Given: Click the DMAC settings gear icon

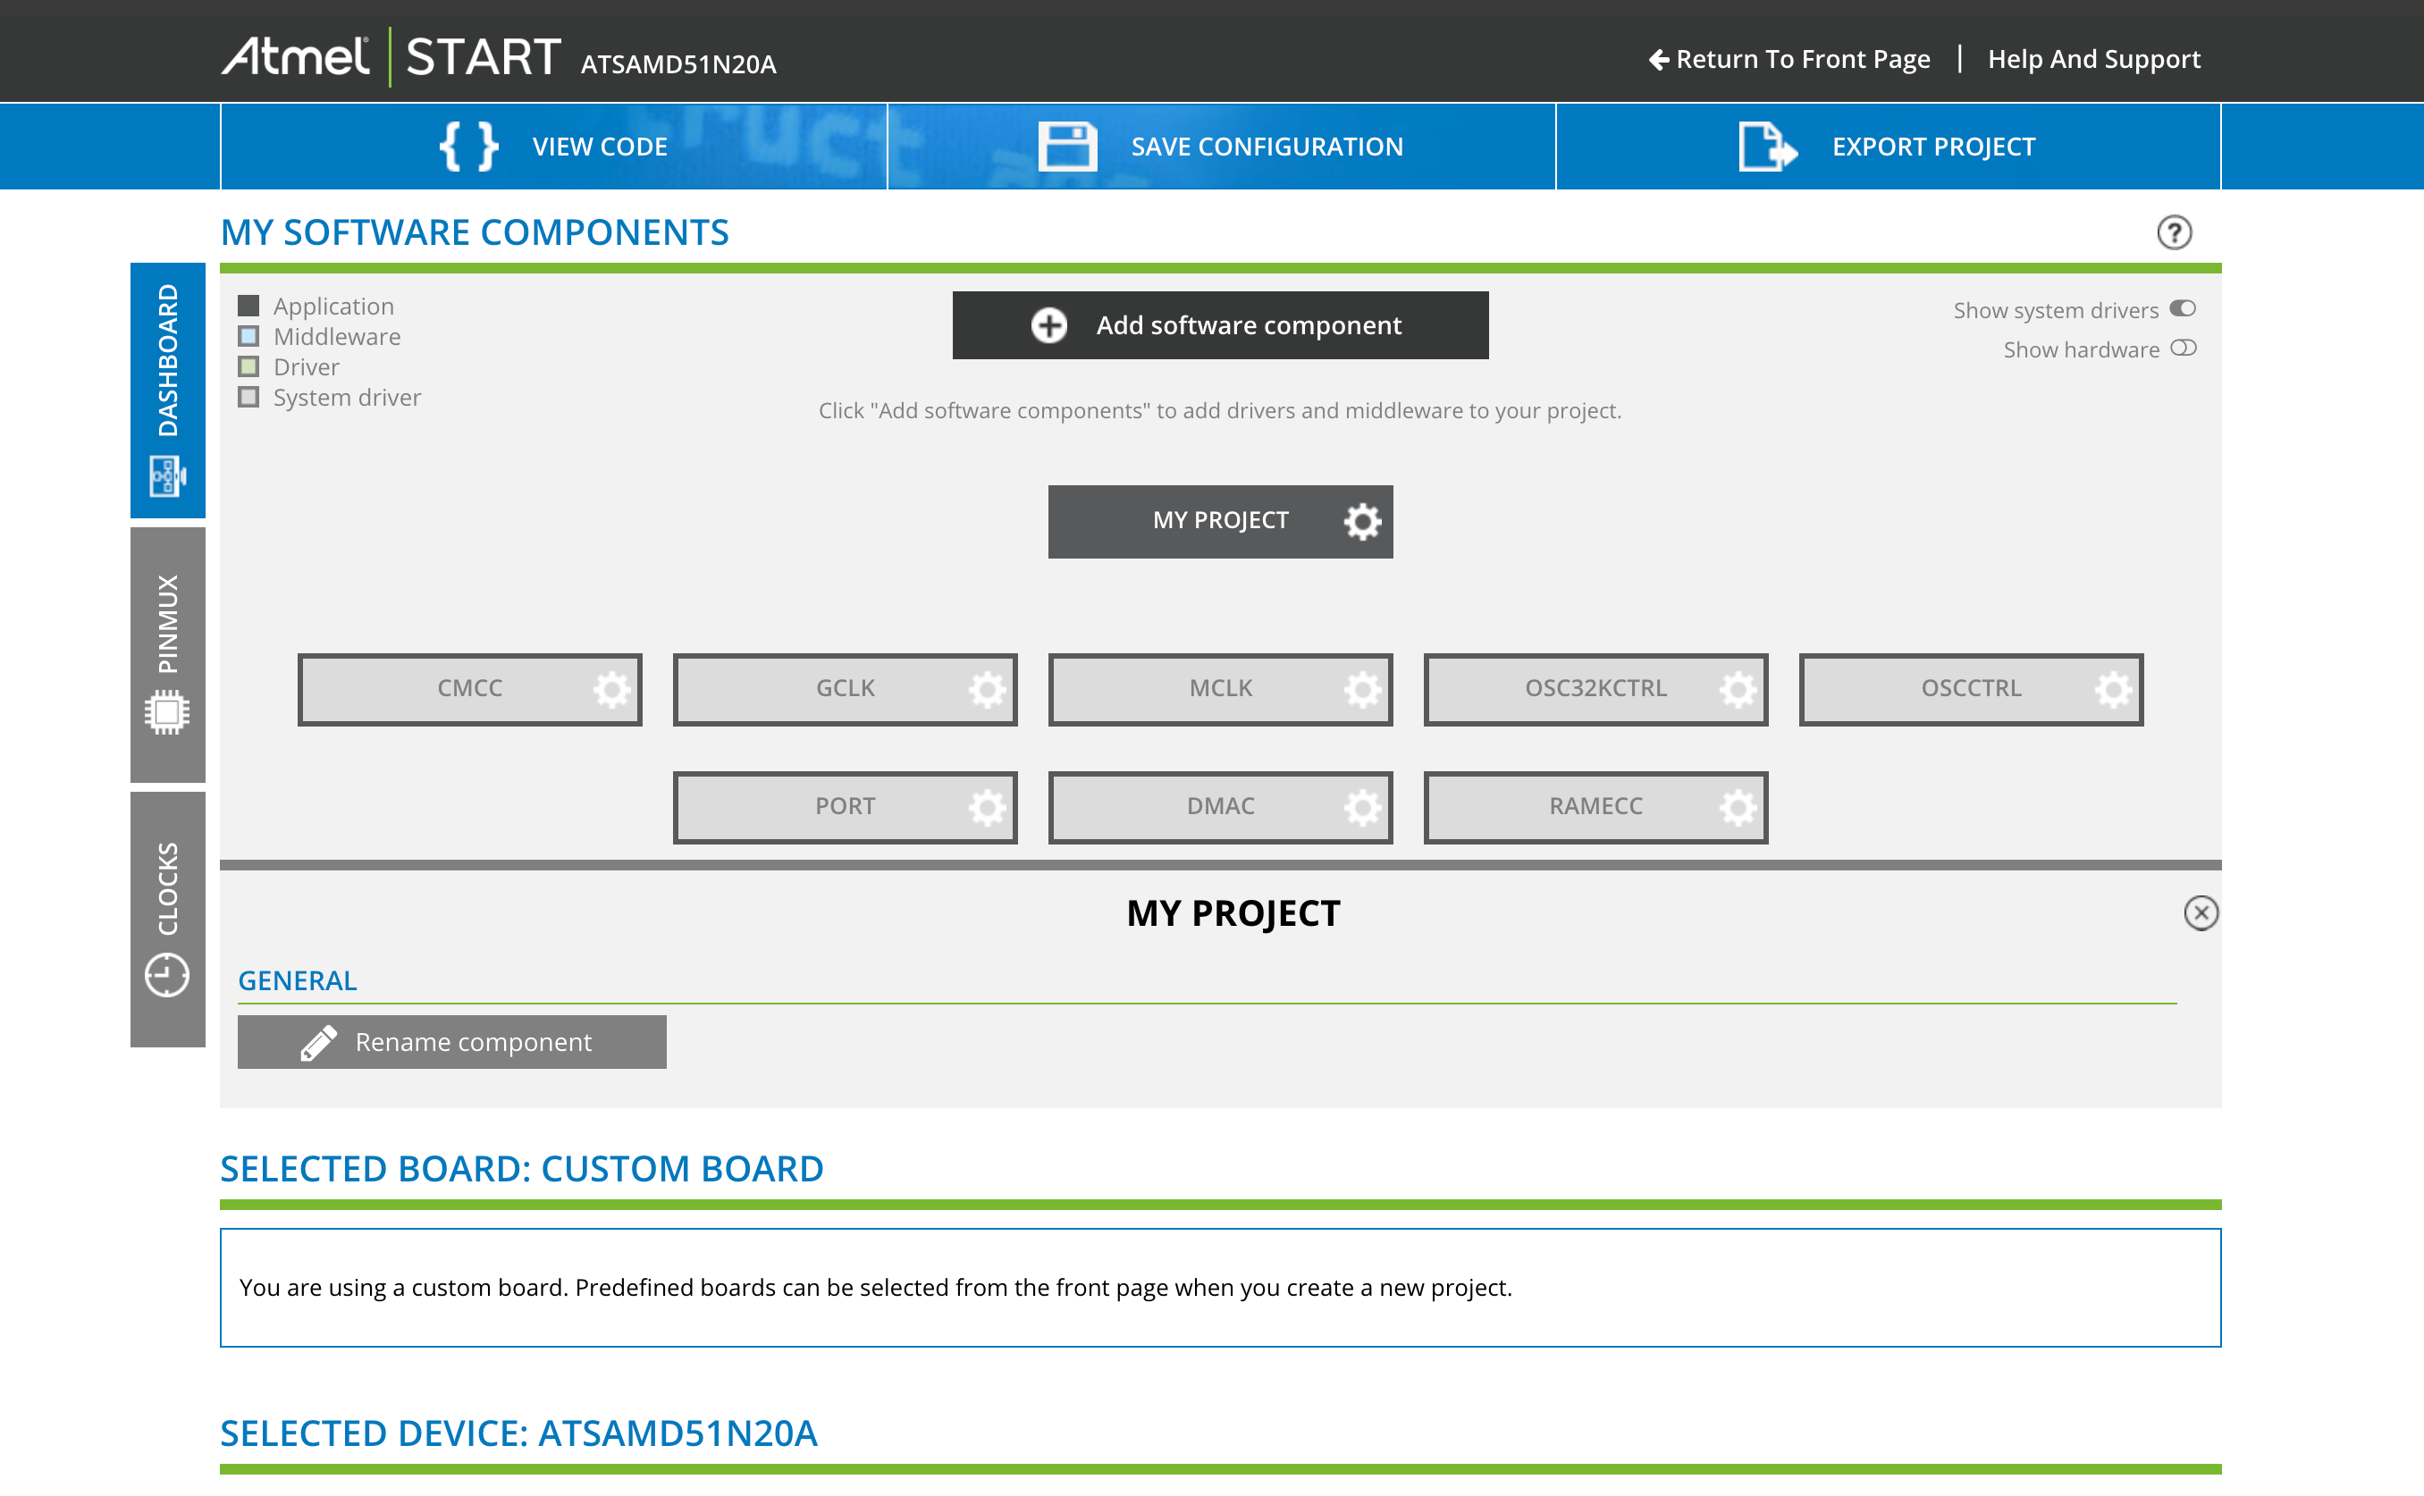Looking at the screenshot, I should pyautogui.click(x=1364, y=805).
